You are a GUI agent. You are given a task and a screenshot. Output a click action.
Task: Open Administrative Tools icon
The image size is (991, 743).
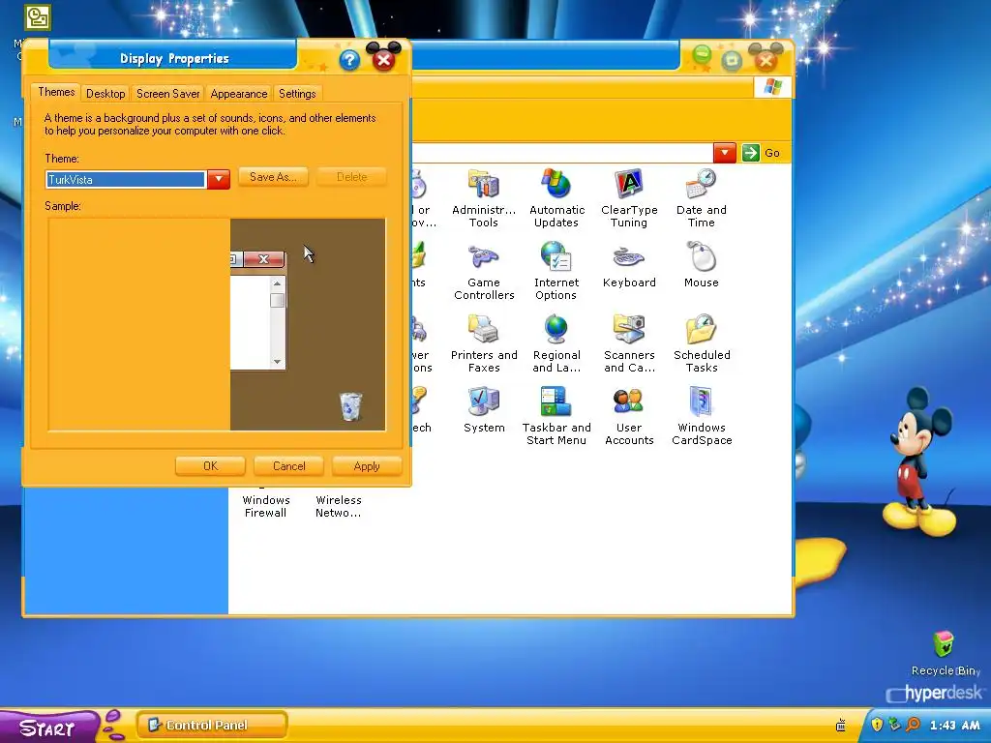[484, 184]
